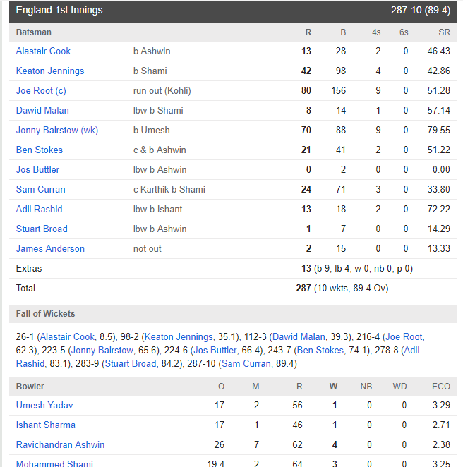463x467 pixels.
Task: View Adil Rashid batsman profile
Action: coord(39,209)
